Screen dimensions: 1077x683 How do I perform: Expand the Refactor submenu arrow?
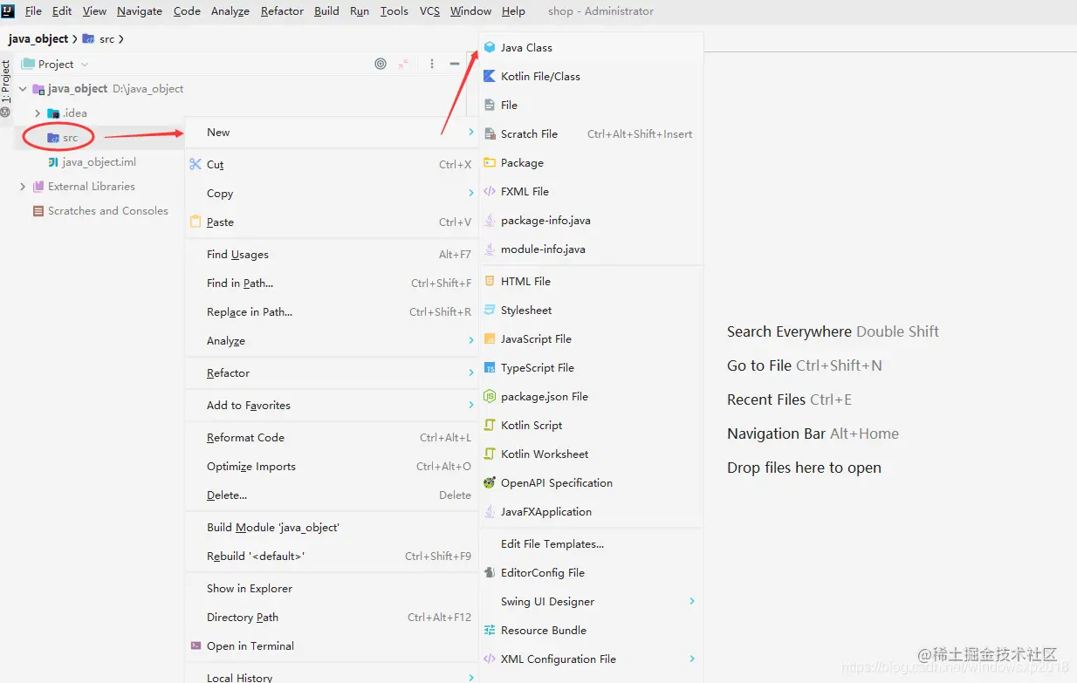(471, 372)
